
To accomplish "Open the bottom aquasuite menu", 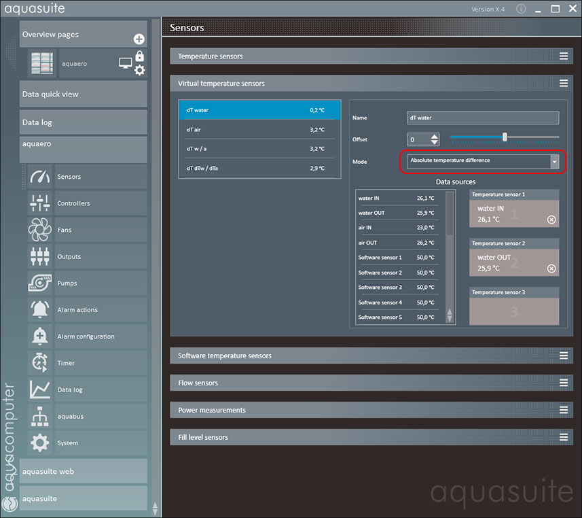I will coord(83,498).
